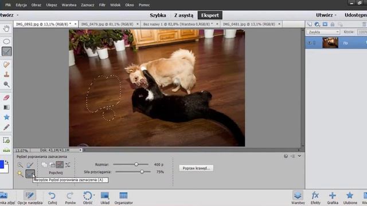
Task: Select the Elliptical Marquee tool
Action: (6, 41)
